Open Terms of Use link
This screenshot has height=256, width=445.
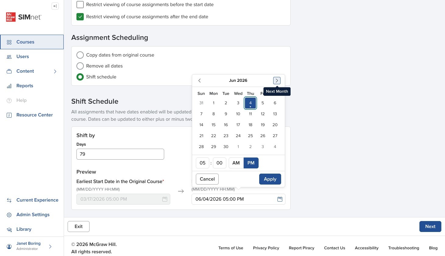tap(231, 248)
